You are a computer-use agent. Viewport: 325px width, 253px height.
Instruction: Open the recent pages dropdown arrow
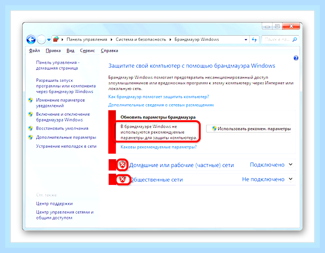coord(49,39)
